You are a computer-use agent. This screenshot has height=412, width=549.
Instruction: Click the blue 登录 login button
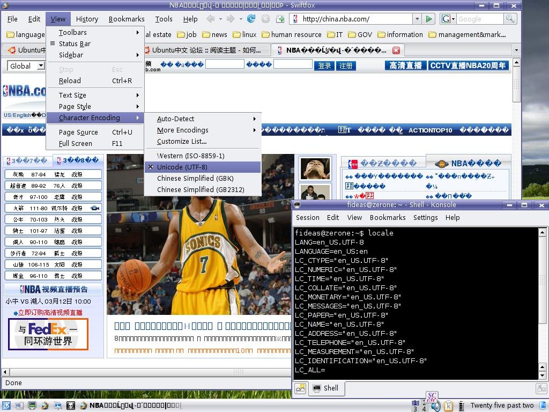click(324, 66)
